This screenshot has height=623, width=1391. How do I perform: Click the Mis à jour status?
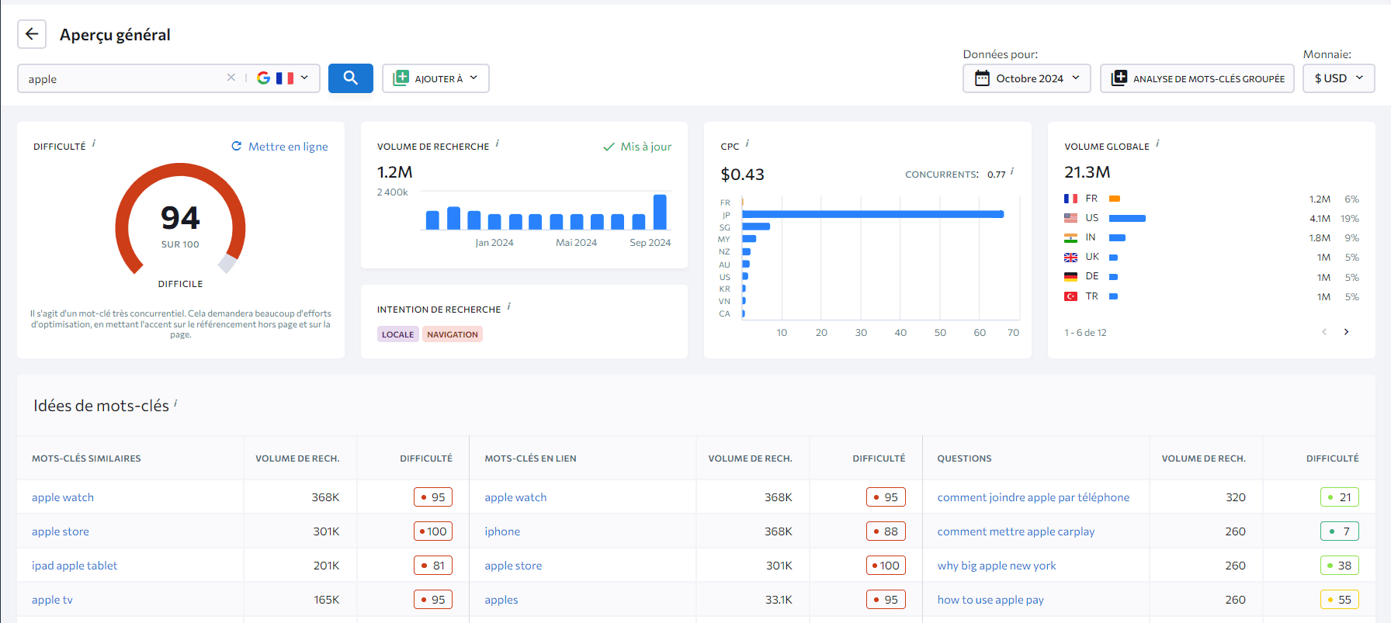(x=637, y=147)
